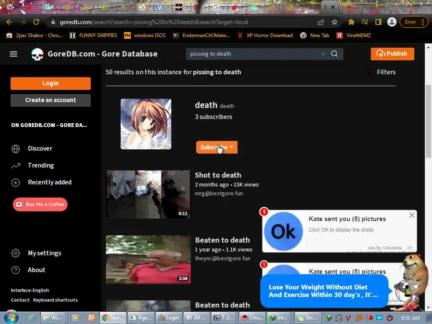Open Recently added in the sidebar

pyautogui.click(x=50, y=182)
